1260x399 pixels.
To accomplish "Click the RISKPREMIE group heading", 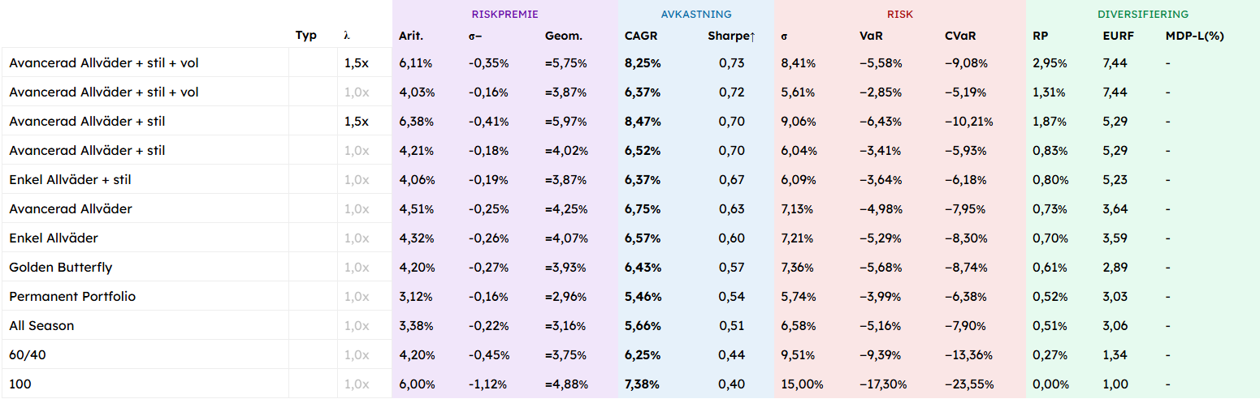I will pyautogui.click(x=504, y=15).
